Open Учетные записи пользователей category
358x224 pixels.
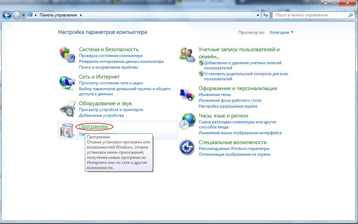(239, 53)
